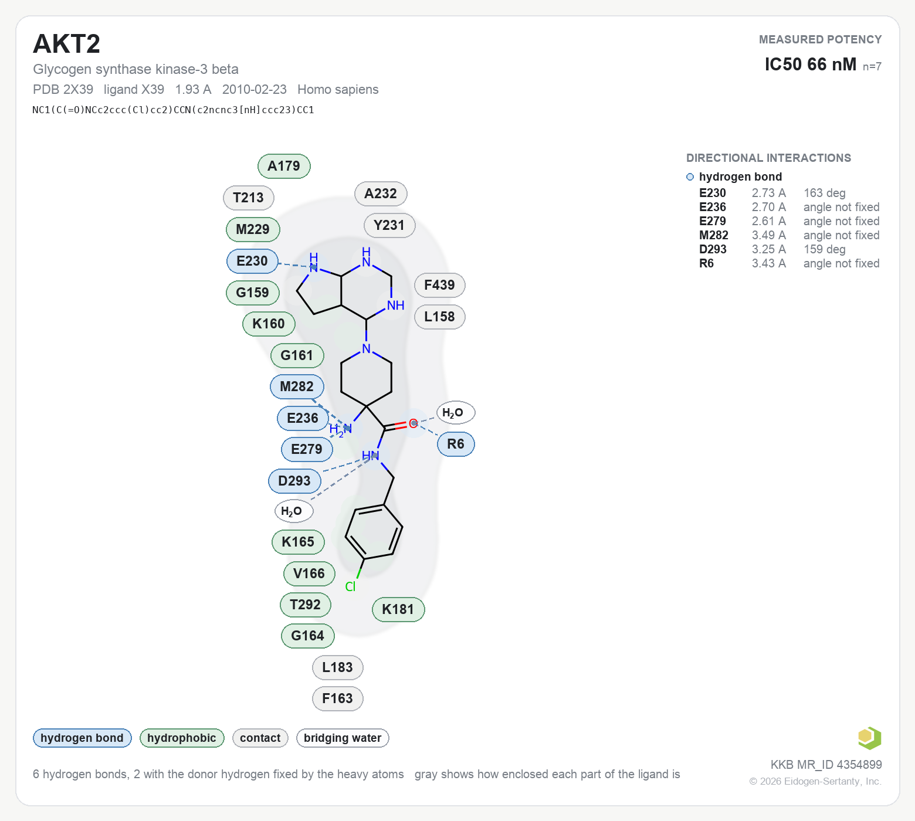This screenshot has height=821, width=915.
Task: Click the L158 residue bubble
Action: pyautogui.click(x=440, y=317)
